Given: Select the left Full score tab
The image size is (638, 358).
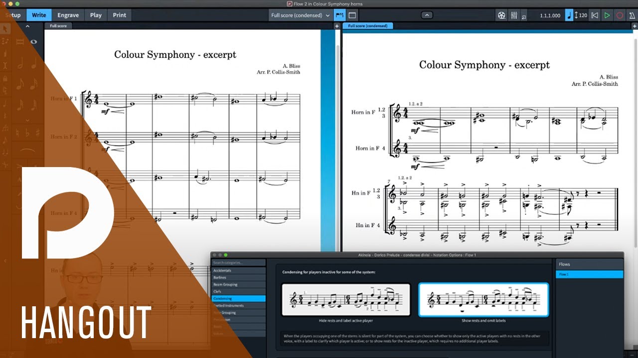Looking at the screenshot, I should click(x=58, y=26).
